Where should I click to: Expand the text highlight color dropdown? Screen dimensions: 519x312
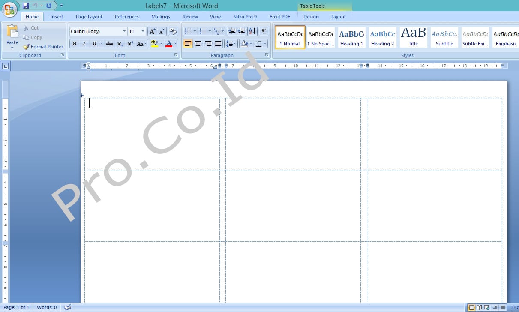161,44
